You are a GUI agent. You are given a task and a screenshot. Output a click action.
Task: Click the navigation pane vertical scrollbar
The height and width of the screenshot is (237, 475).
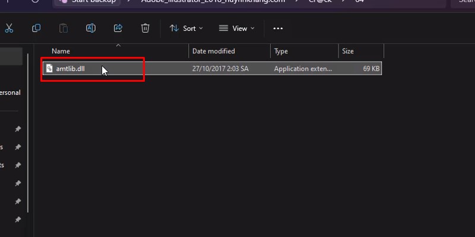tap(28, 133)
